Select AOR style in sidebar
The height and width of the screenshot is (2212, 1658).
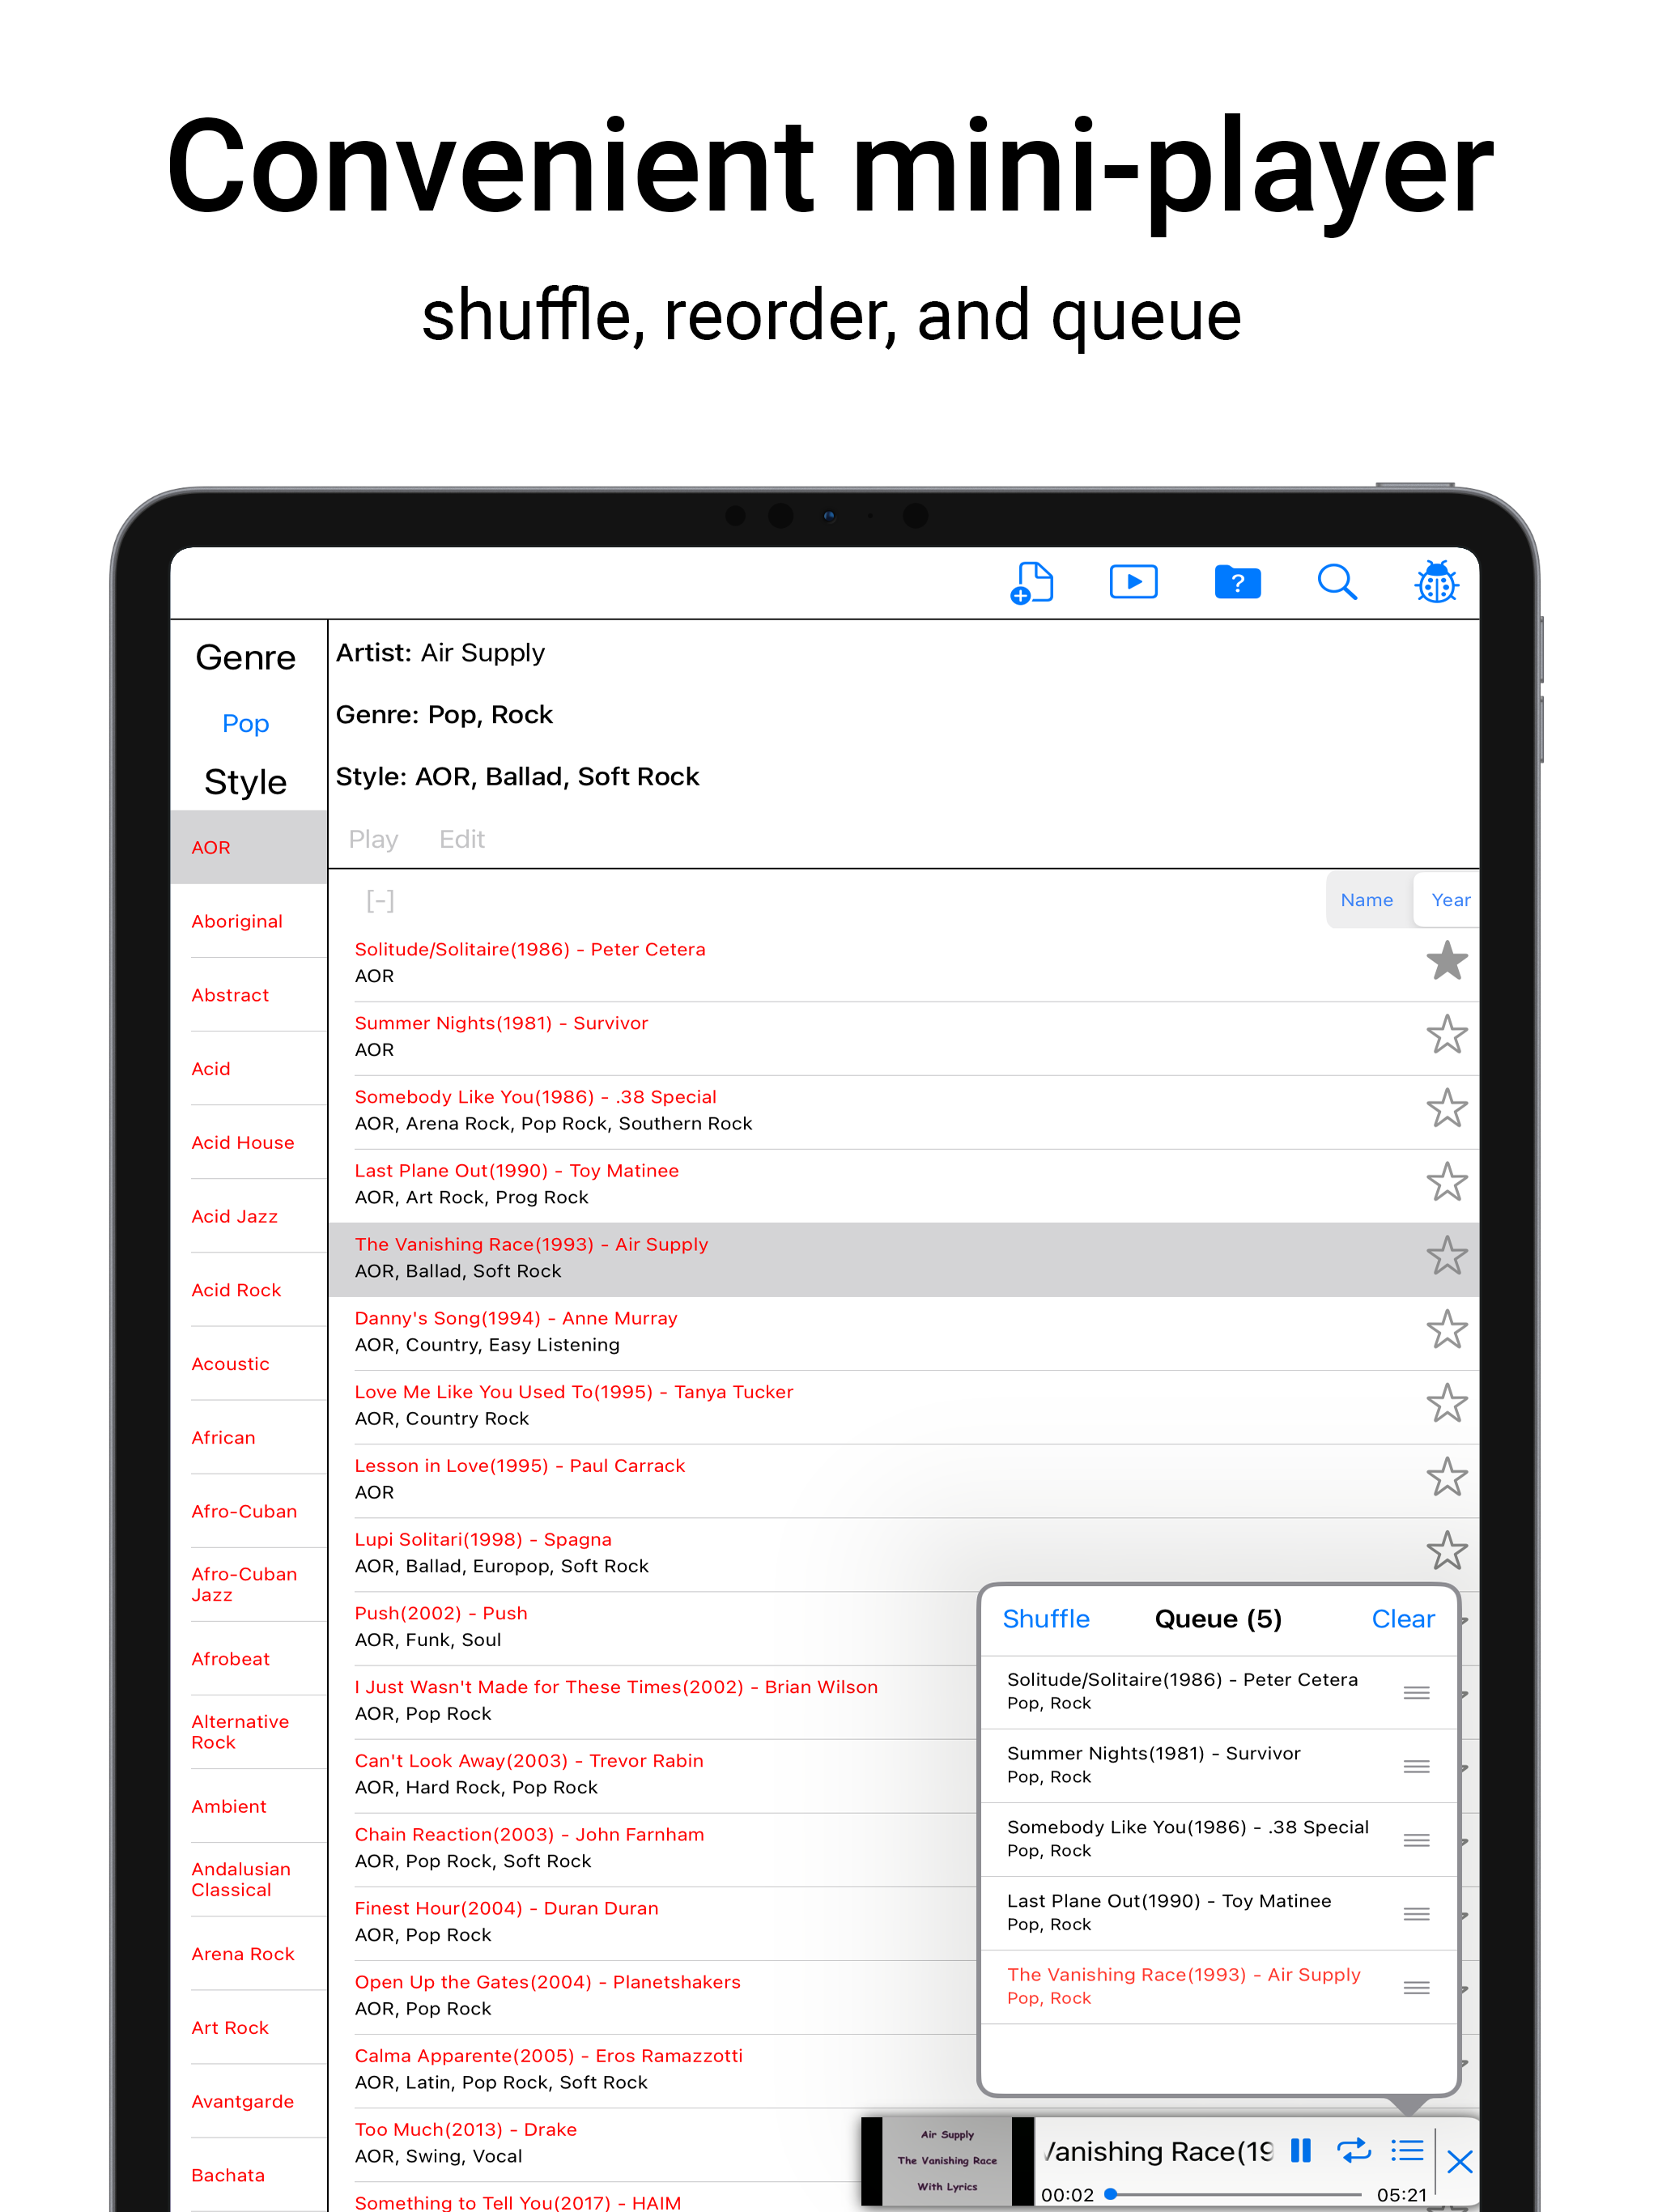(x=249, y=847)
